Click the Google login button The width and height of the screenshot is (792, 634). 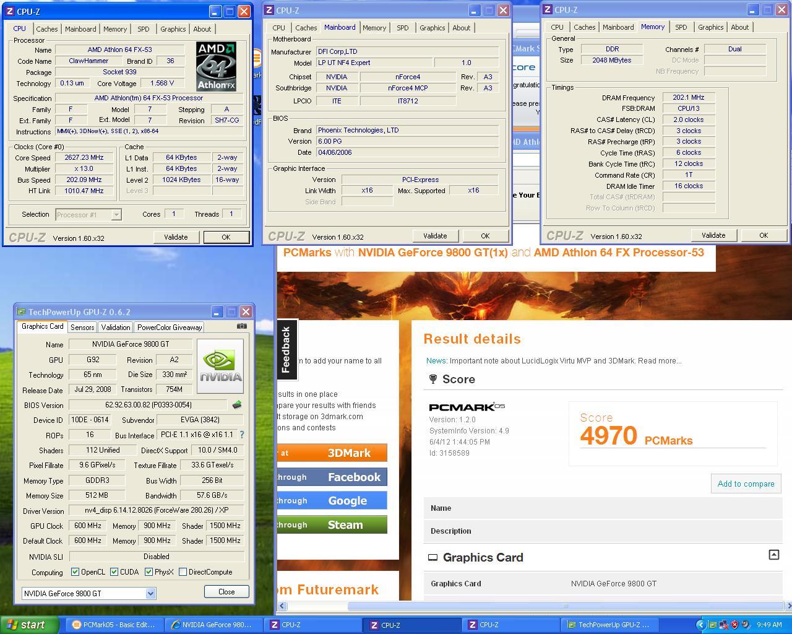[332, 500]
